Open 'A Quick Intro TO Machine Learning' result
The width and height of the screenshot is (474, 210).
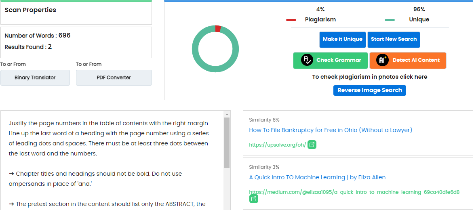click(317, 177)
